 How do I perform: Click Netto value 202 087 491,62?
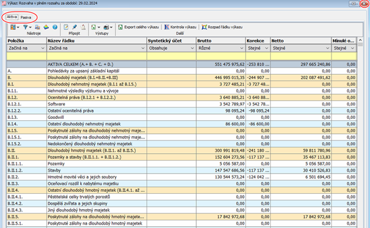coord(316,78)
